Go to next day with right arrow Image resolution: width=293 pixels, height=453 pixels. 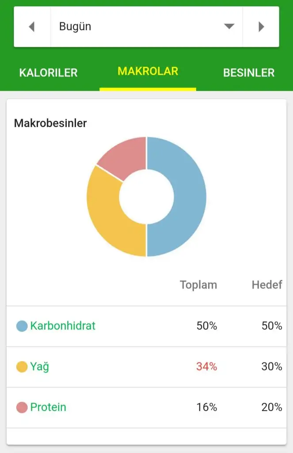tap(261, 27)
